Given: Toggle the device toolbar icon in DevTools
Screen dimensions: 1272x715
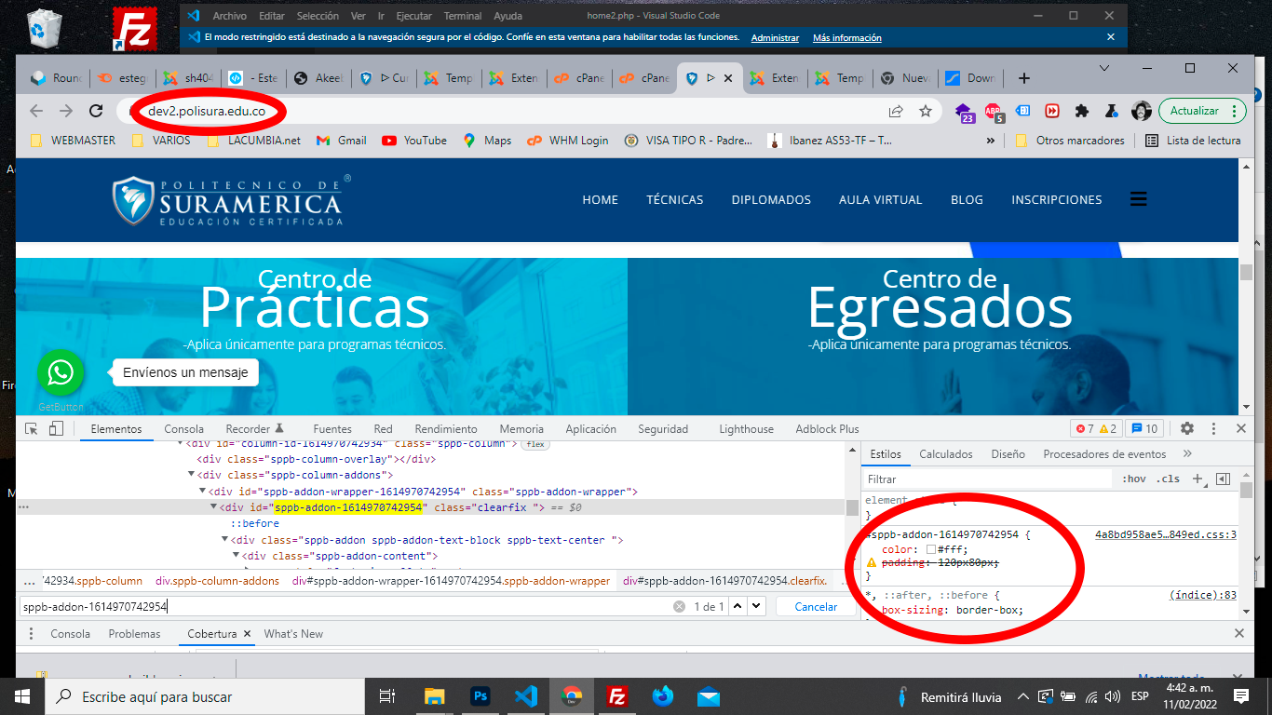Looking at the screenshot, I should (56, 428).
